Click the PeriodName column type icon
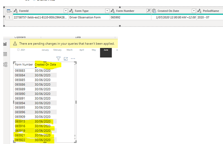This screenshot has width=223, height=144. point(199,11)
